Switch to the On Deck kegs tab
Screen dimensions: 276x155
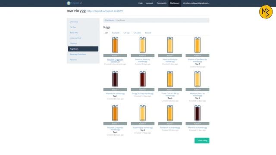[x=137, y=33]
